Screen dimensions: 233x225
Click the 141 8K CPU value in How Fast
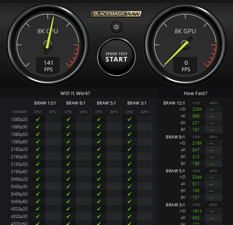(x=196, y=130)
